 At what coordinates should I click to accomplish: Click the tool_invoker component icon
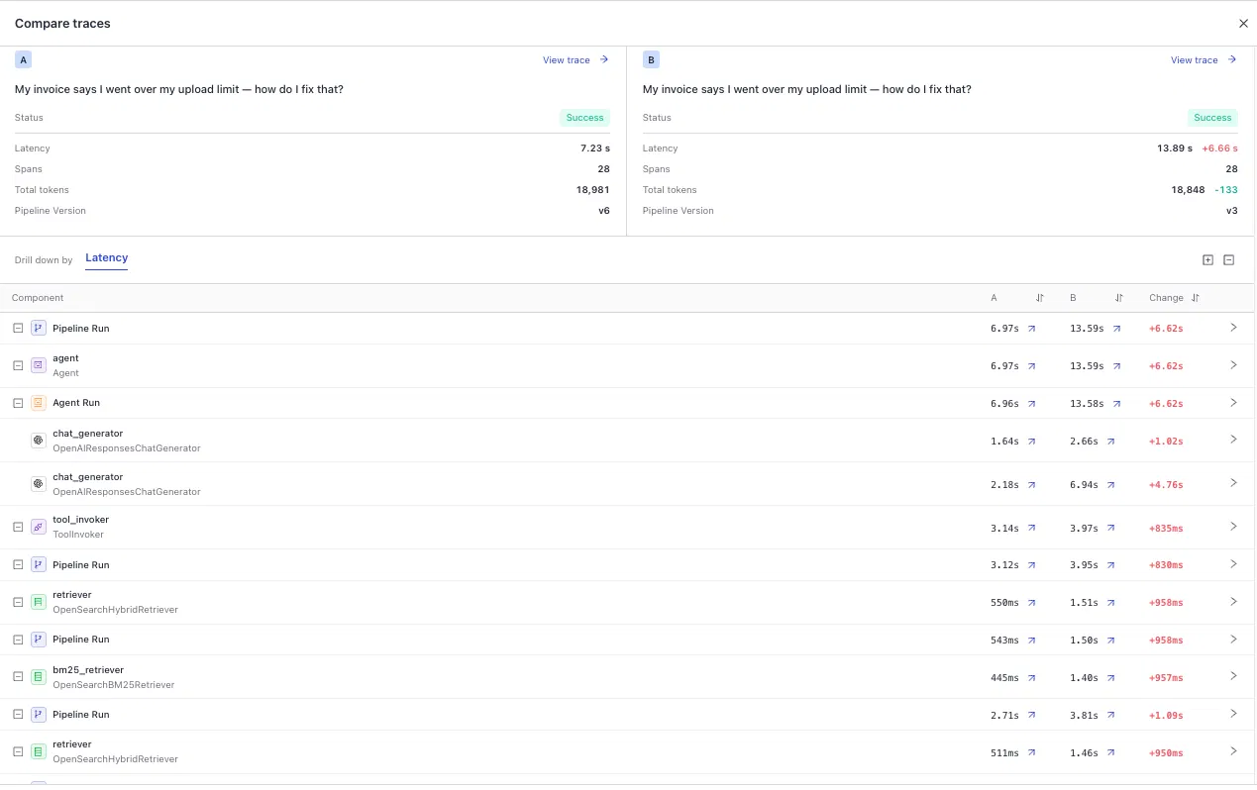coord(39,527)
